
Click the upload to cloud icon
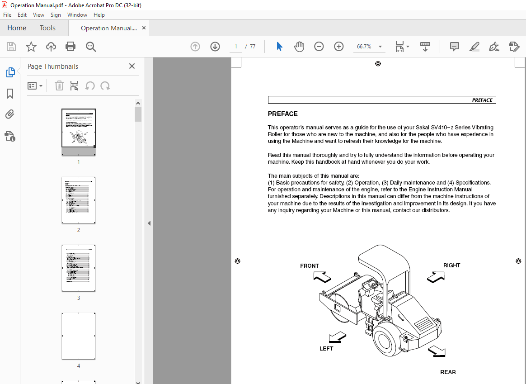point(51,47)
